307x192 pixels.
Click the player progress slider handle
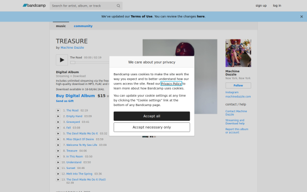(x=73, y=62)
